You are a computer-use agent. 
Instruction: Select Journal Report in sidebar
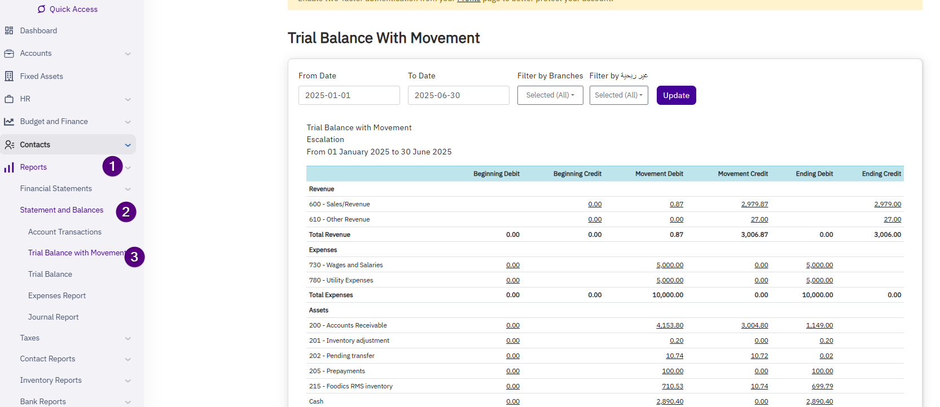point(54,317)
